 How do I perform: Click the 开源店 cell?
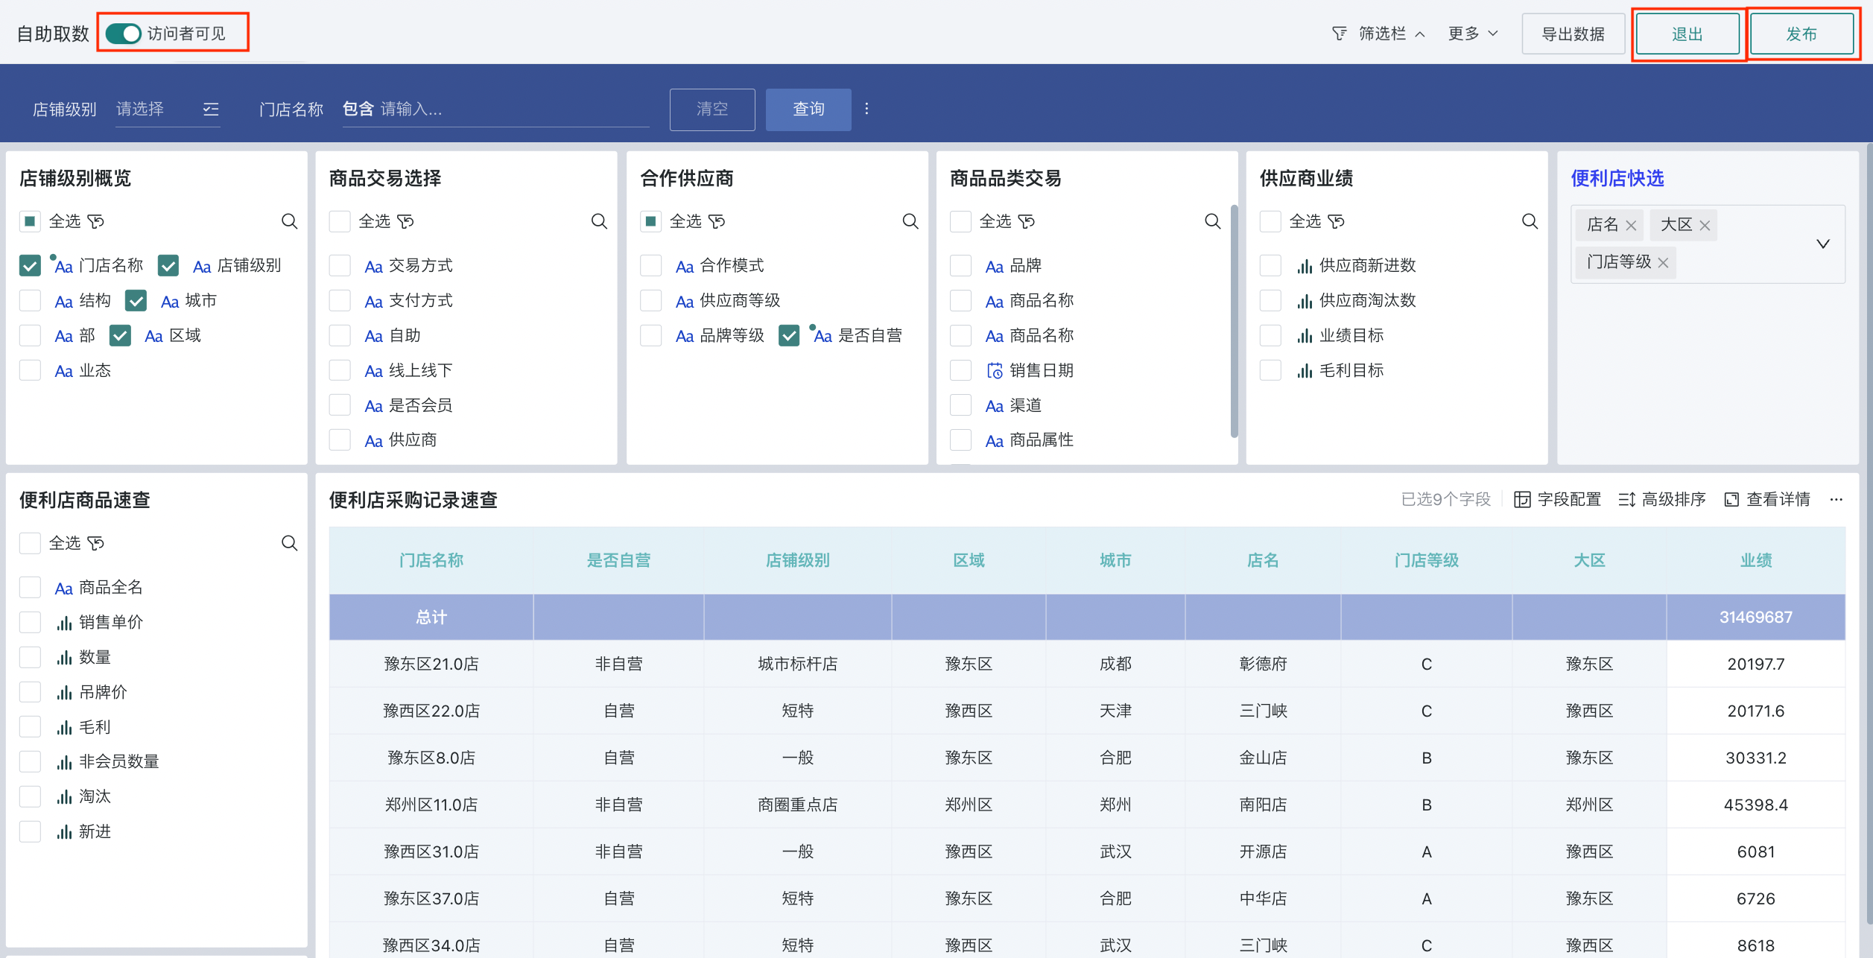point(1263,851)
